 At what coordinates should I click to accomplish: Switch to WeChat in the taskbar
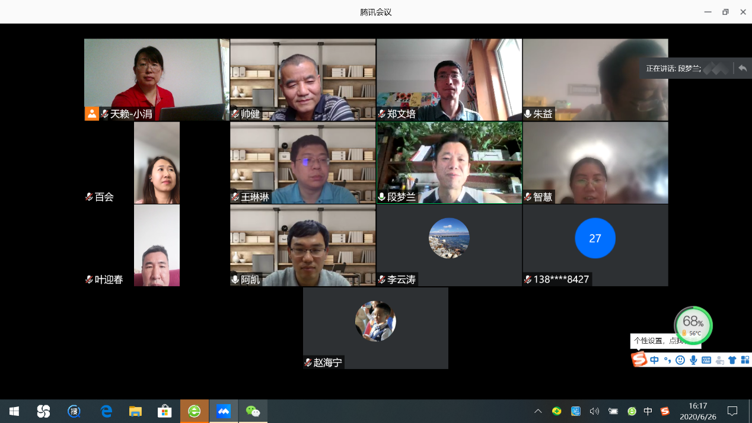coord(253,411)
